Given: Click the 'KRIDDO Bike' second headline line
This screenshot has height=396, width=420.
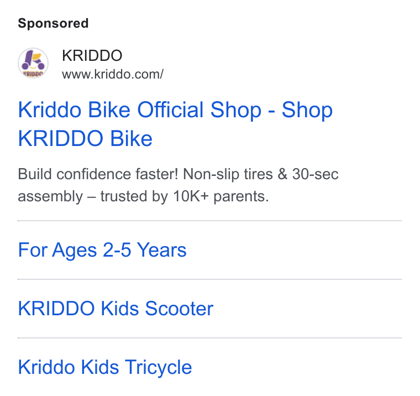Looking at the screenshot, I should tap(85, 138).
